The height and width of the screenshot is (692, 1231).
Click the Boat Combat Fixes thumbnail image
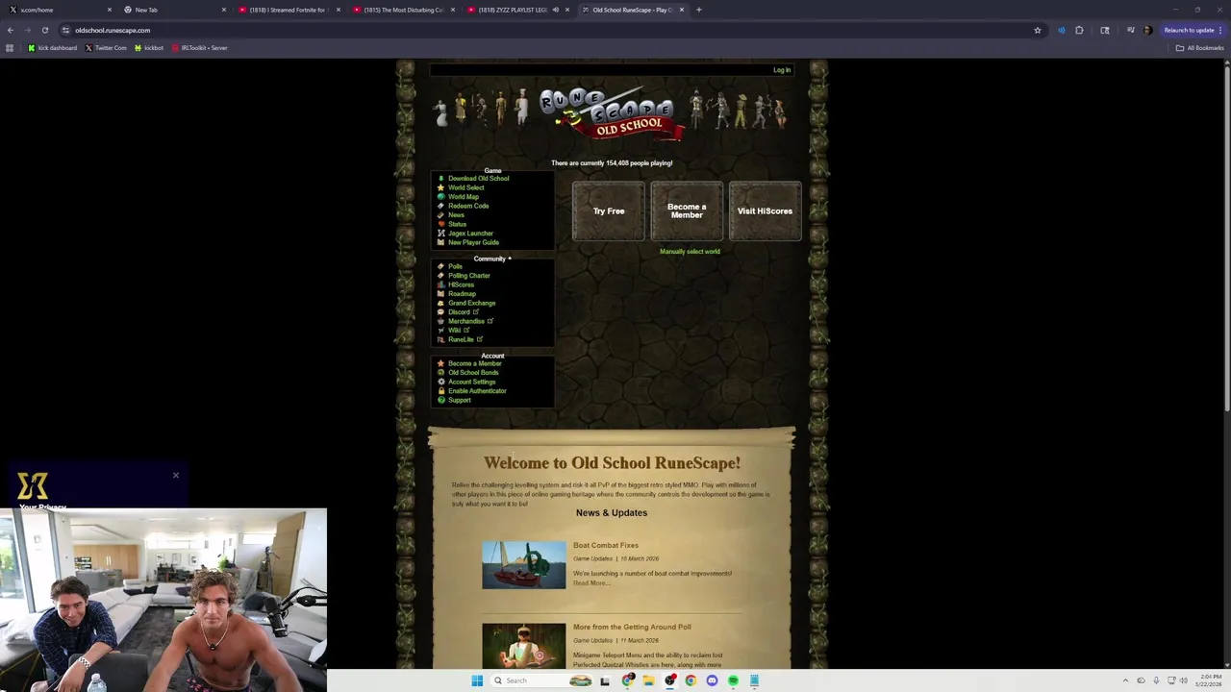(x=524, y=565)
